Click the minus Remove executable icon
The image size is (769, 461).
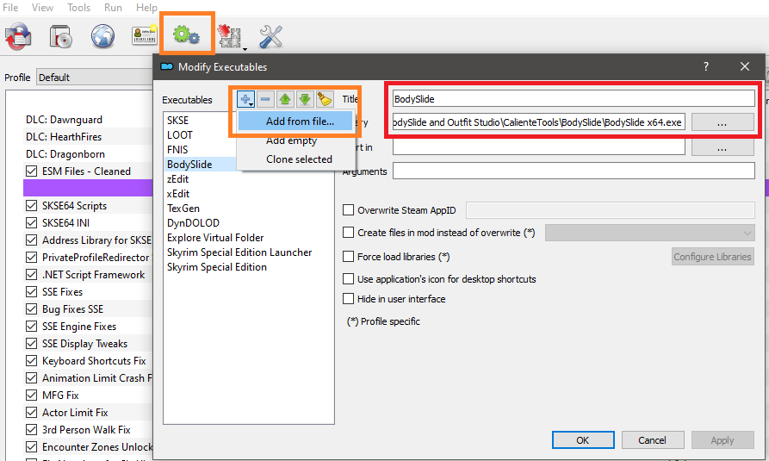tap(265, 99)
